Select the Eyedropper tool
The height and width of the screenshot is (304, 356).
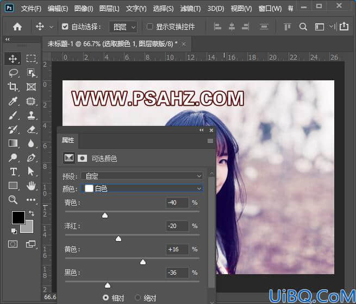pos(13,101)
